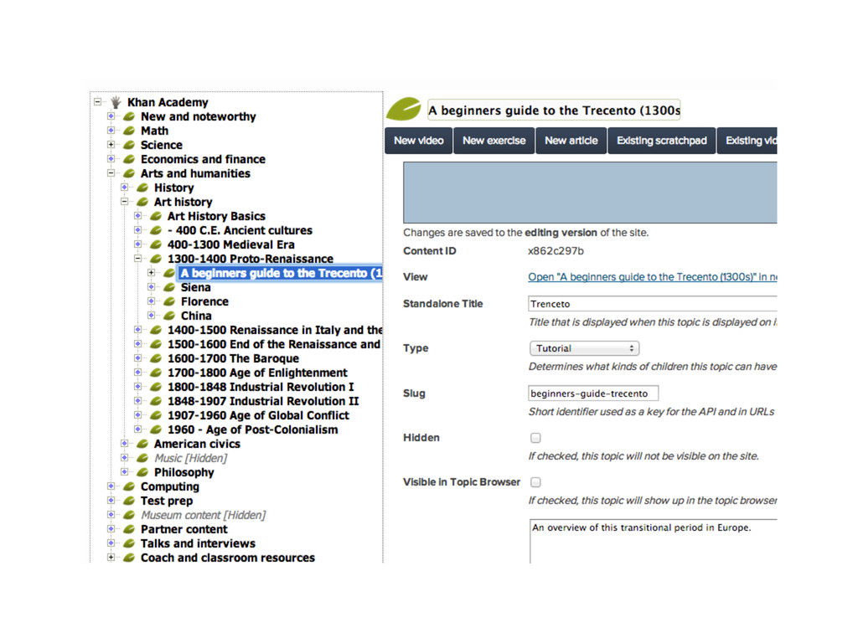Viewport: 858px width, 643px height.
Task: Expand the Philosophy node
Action: point(124,471)
